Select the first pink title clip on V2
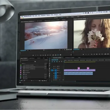Screen dimensions: 110x110 79,68
